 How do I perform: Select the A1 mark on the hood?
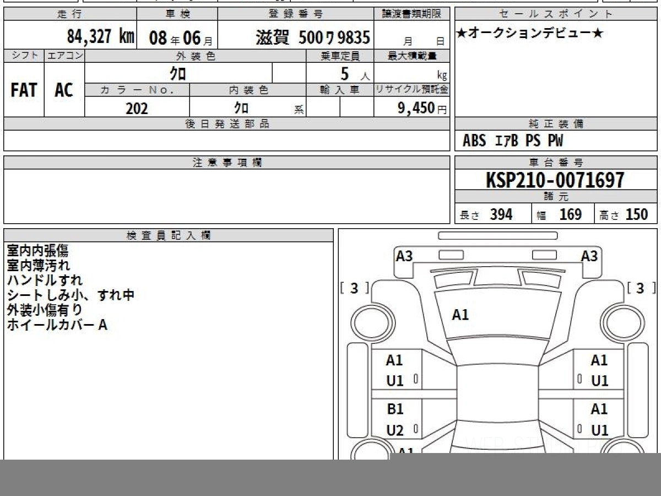pyautogui.click(x=460, y=315)
